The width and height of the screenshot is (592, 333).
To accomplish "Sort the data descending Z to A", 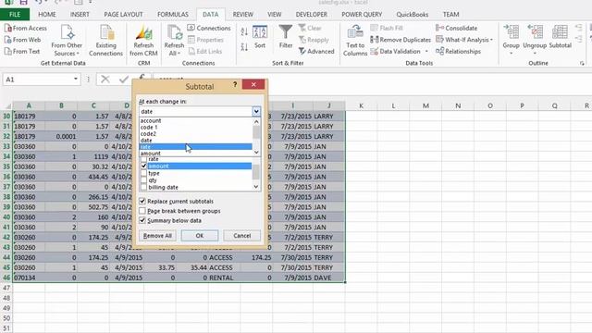I will (x=244, y=47).
